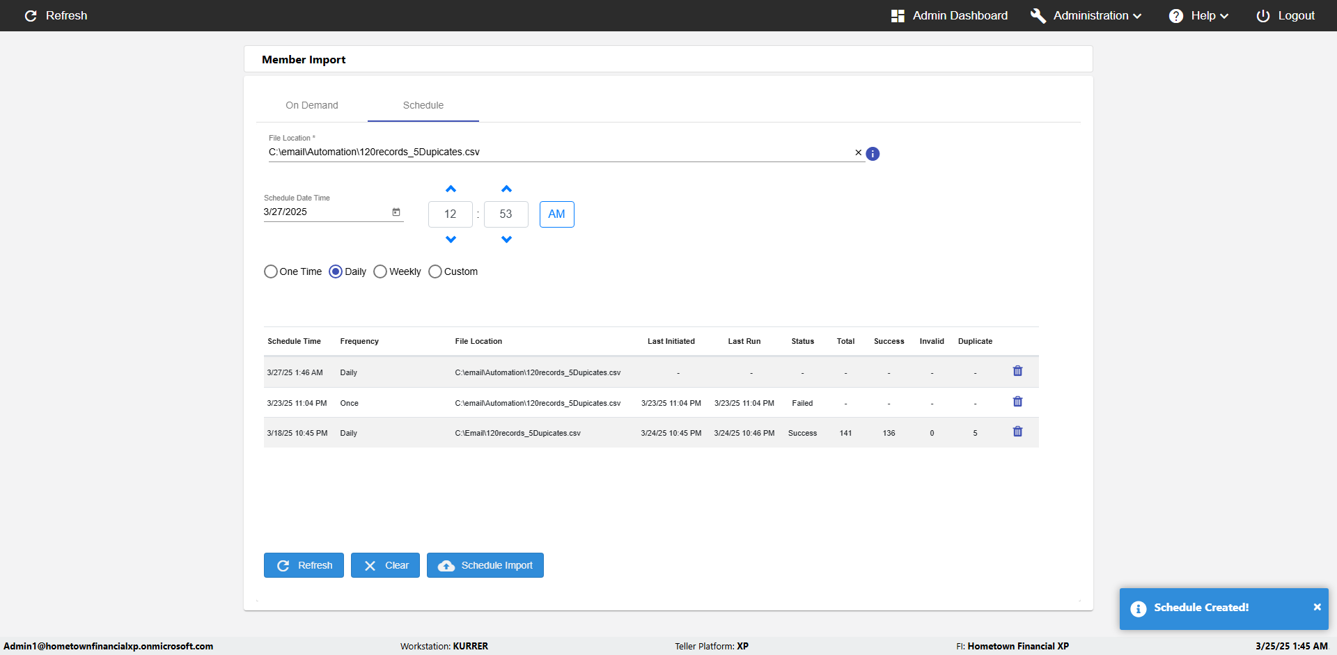
Task: Delete the 3/18/25 10:45 PM schedule row
Action: (1017, 432)
